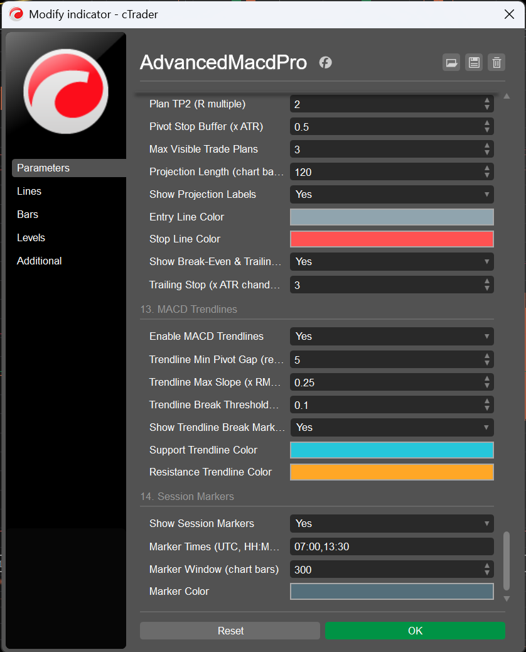Click the parameters list scrollbar thumb

507,560
